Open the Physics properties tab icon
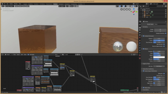This screenshot has height=94, width=168. (140, 48)
